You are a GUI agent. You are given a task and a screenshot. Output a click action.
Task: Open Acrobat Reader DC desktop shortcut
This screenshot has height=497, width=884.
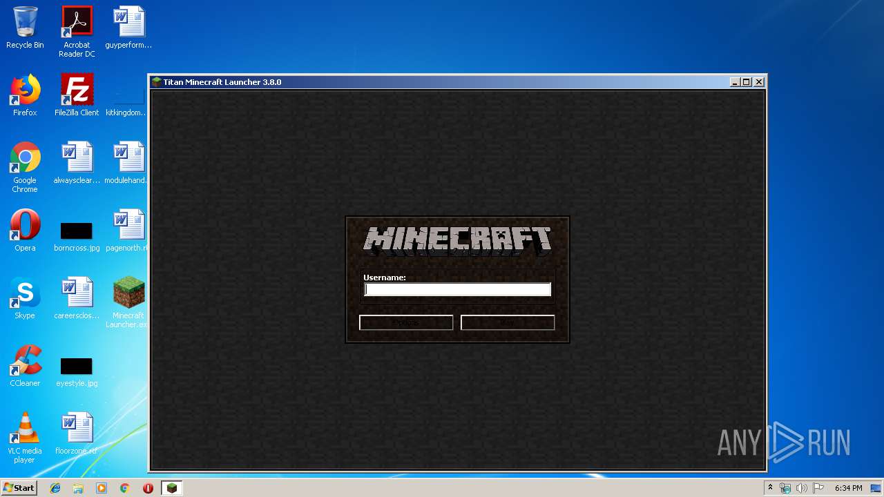tap(77, 32)
